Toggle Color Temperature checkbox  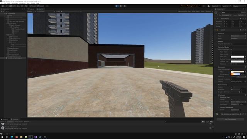[232, 69]
